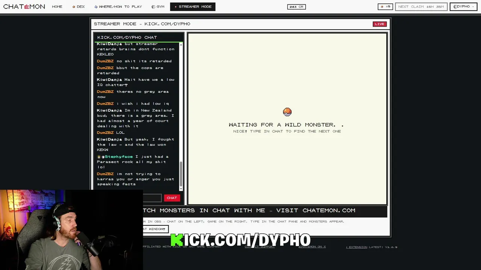Click the chat scrollbar up arrow
Viewport: 481px width, 270px height.
pos(181,45)
